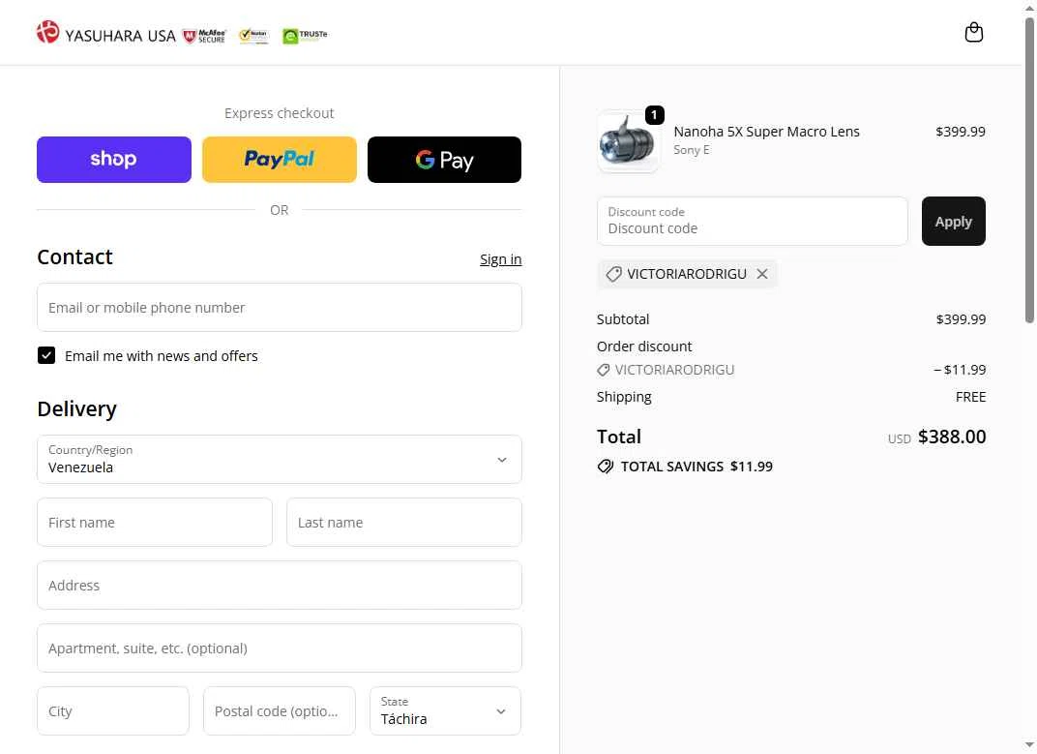This screenshot has height=754, width=1037.
Task: Click the Nanoha lens product thumbnail
Action: (x=628, y=141)
